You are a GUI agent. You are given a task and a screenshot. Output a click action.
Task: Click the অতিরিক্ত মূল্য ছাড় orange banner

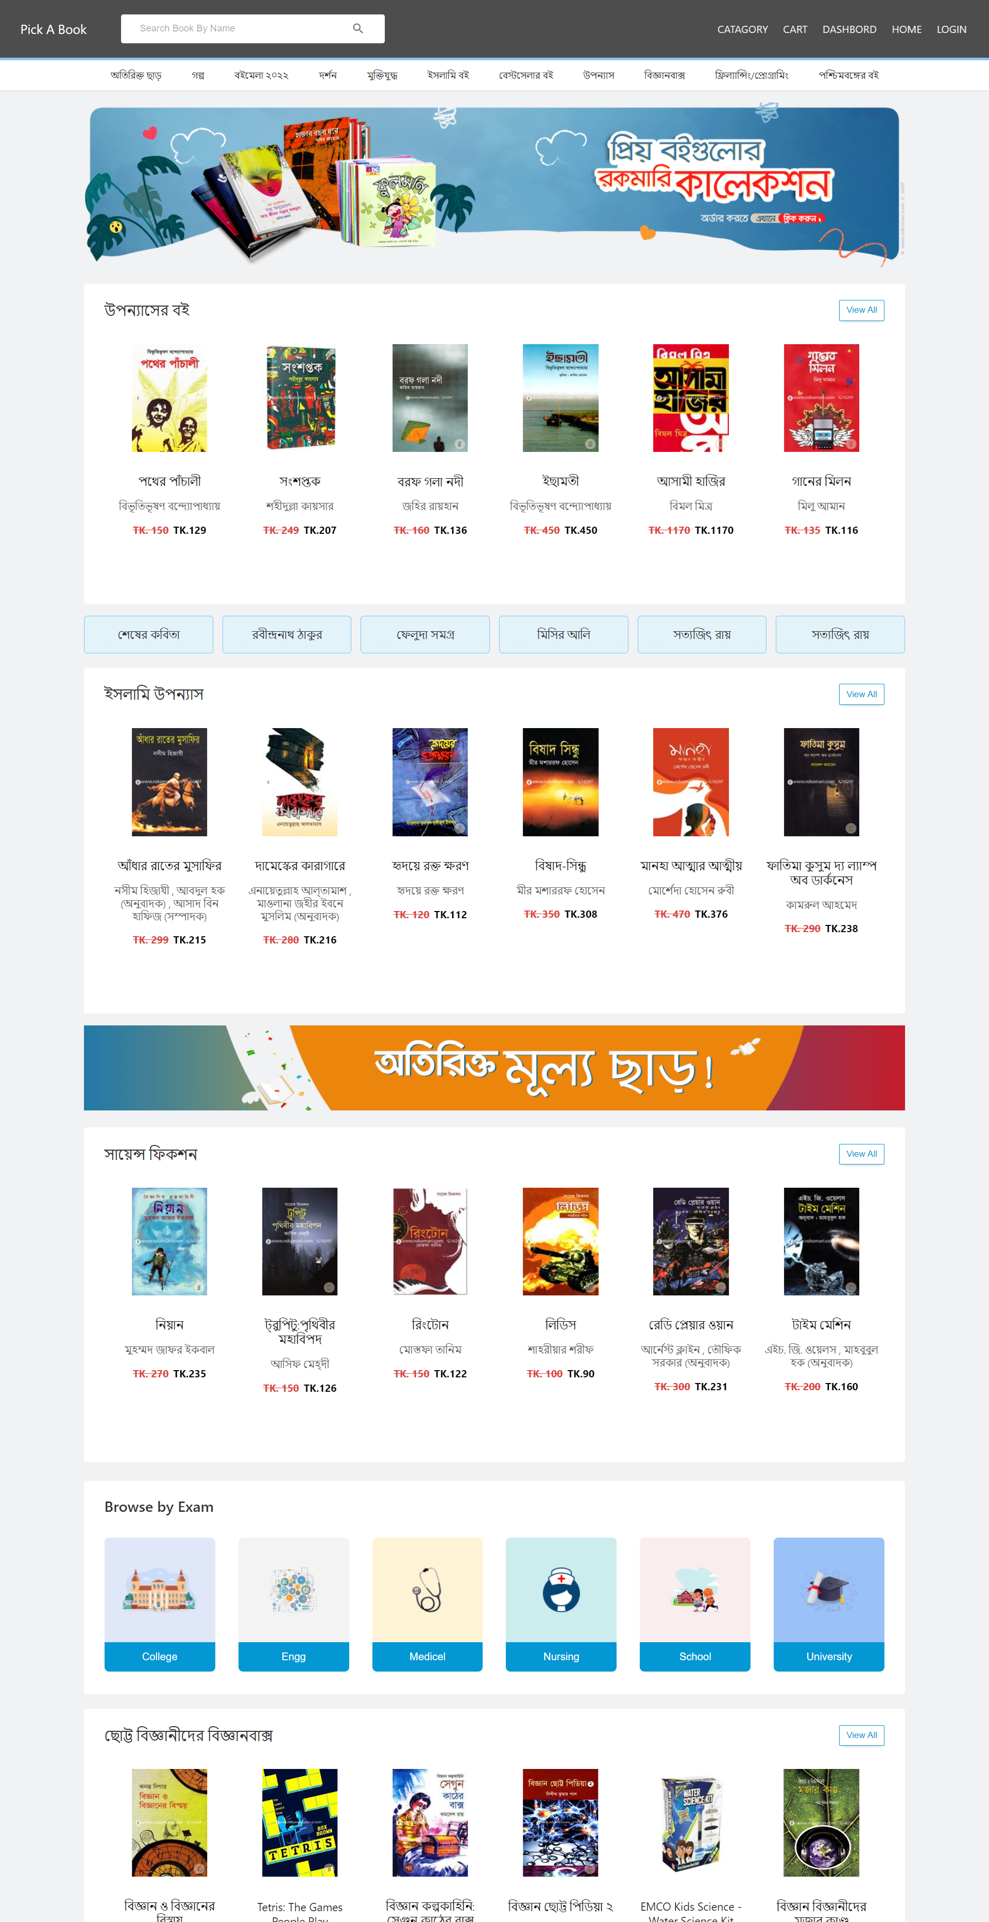[x=494, y=1067]
